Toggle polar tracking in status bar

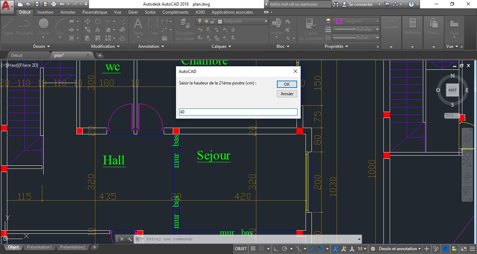pyautogui.click(x=285, y=249)
